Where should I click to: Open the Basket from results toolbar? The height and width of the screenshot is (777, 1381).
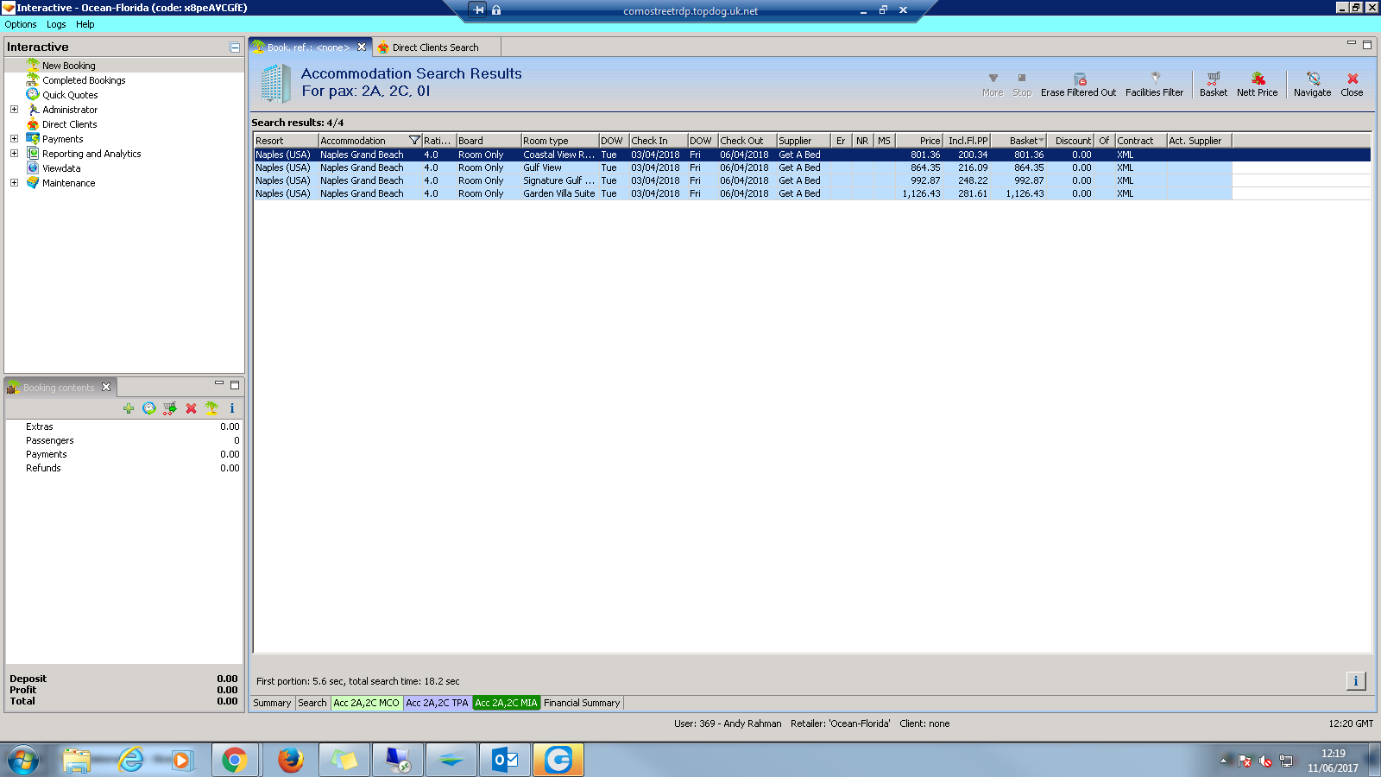(1213, 84)
